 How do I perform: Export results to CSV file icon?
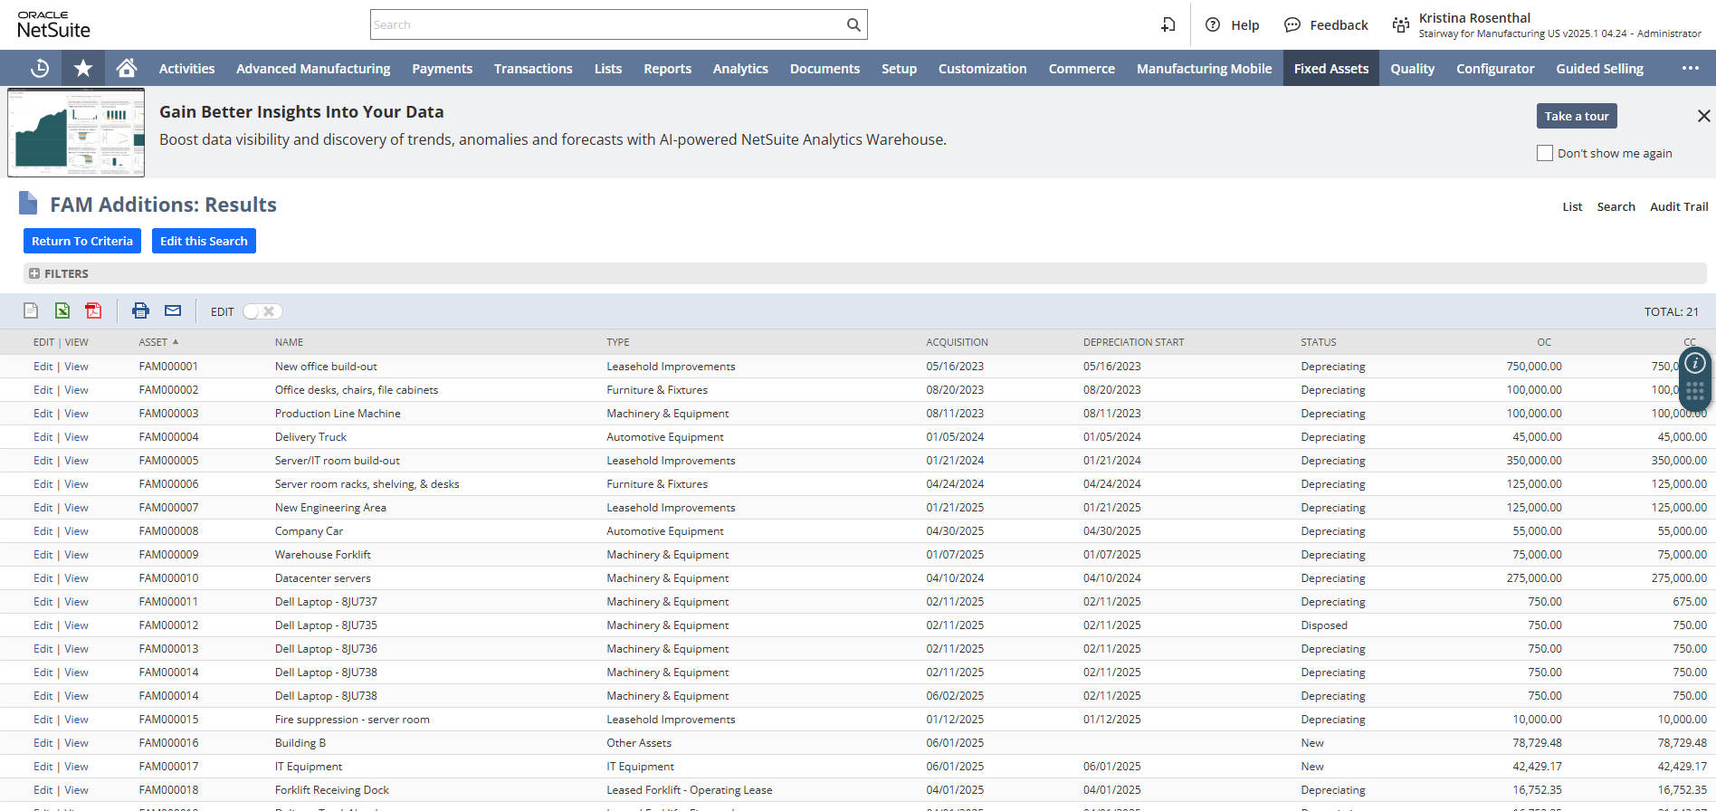coord(31,310)
